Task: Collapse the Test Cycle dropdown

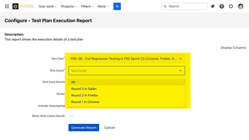Action: click(x=180, y=71)
